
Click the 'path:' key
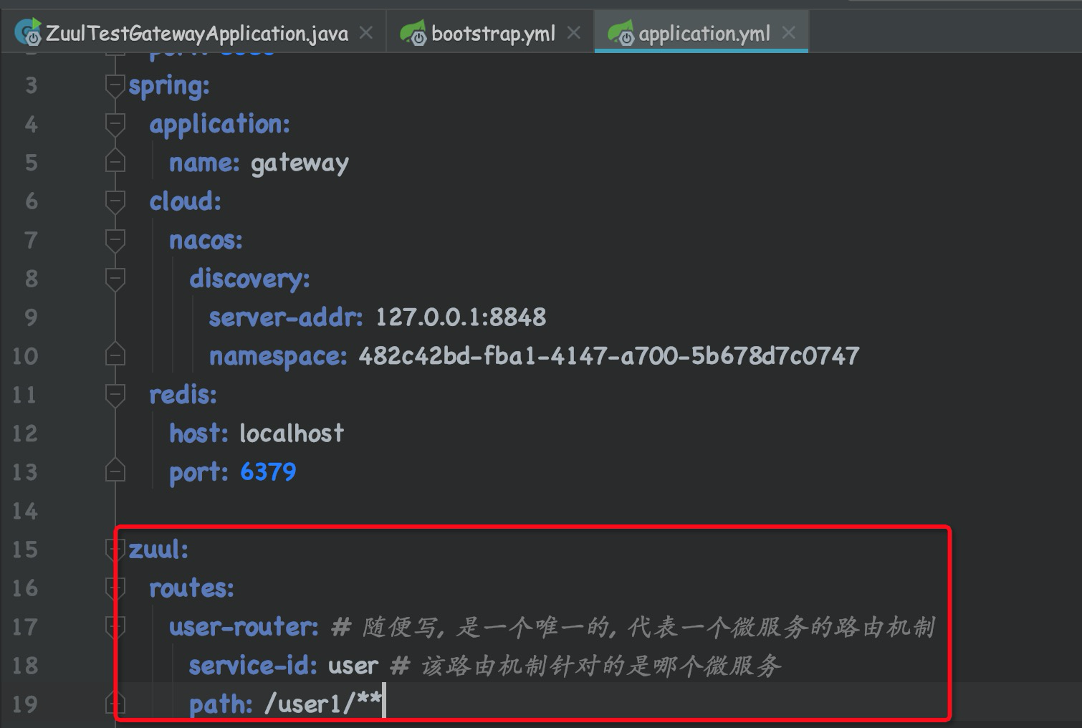coord(221,704)
